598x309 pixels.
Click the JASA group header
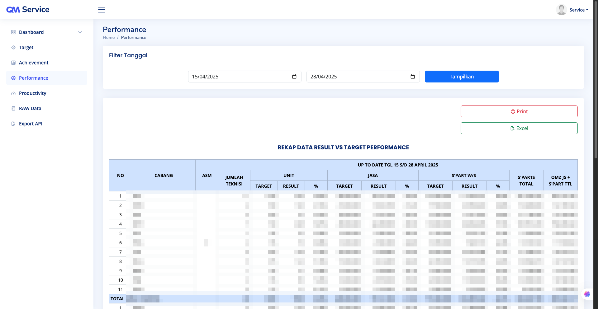[373, 176]
